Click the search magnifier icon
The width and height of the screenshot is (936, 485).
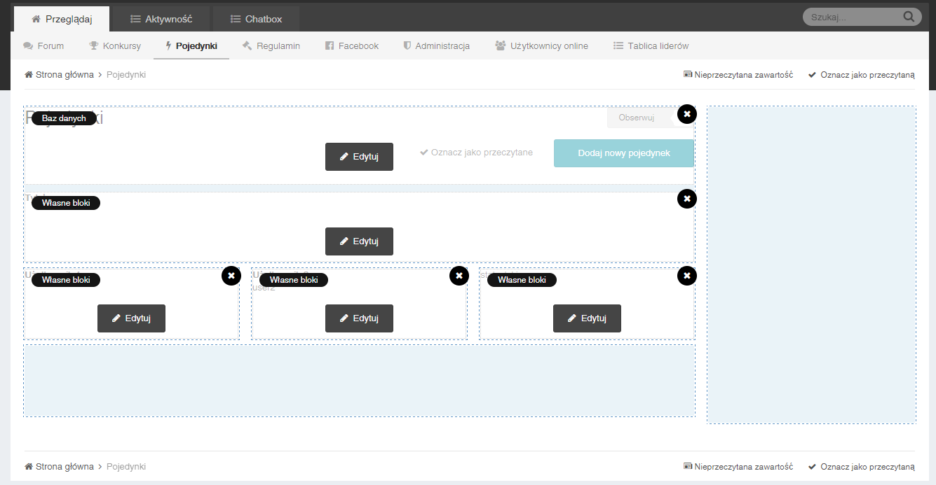point(909,17)
